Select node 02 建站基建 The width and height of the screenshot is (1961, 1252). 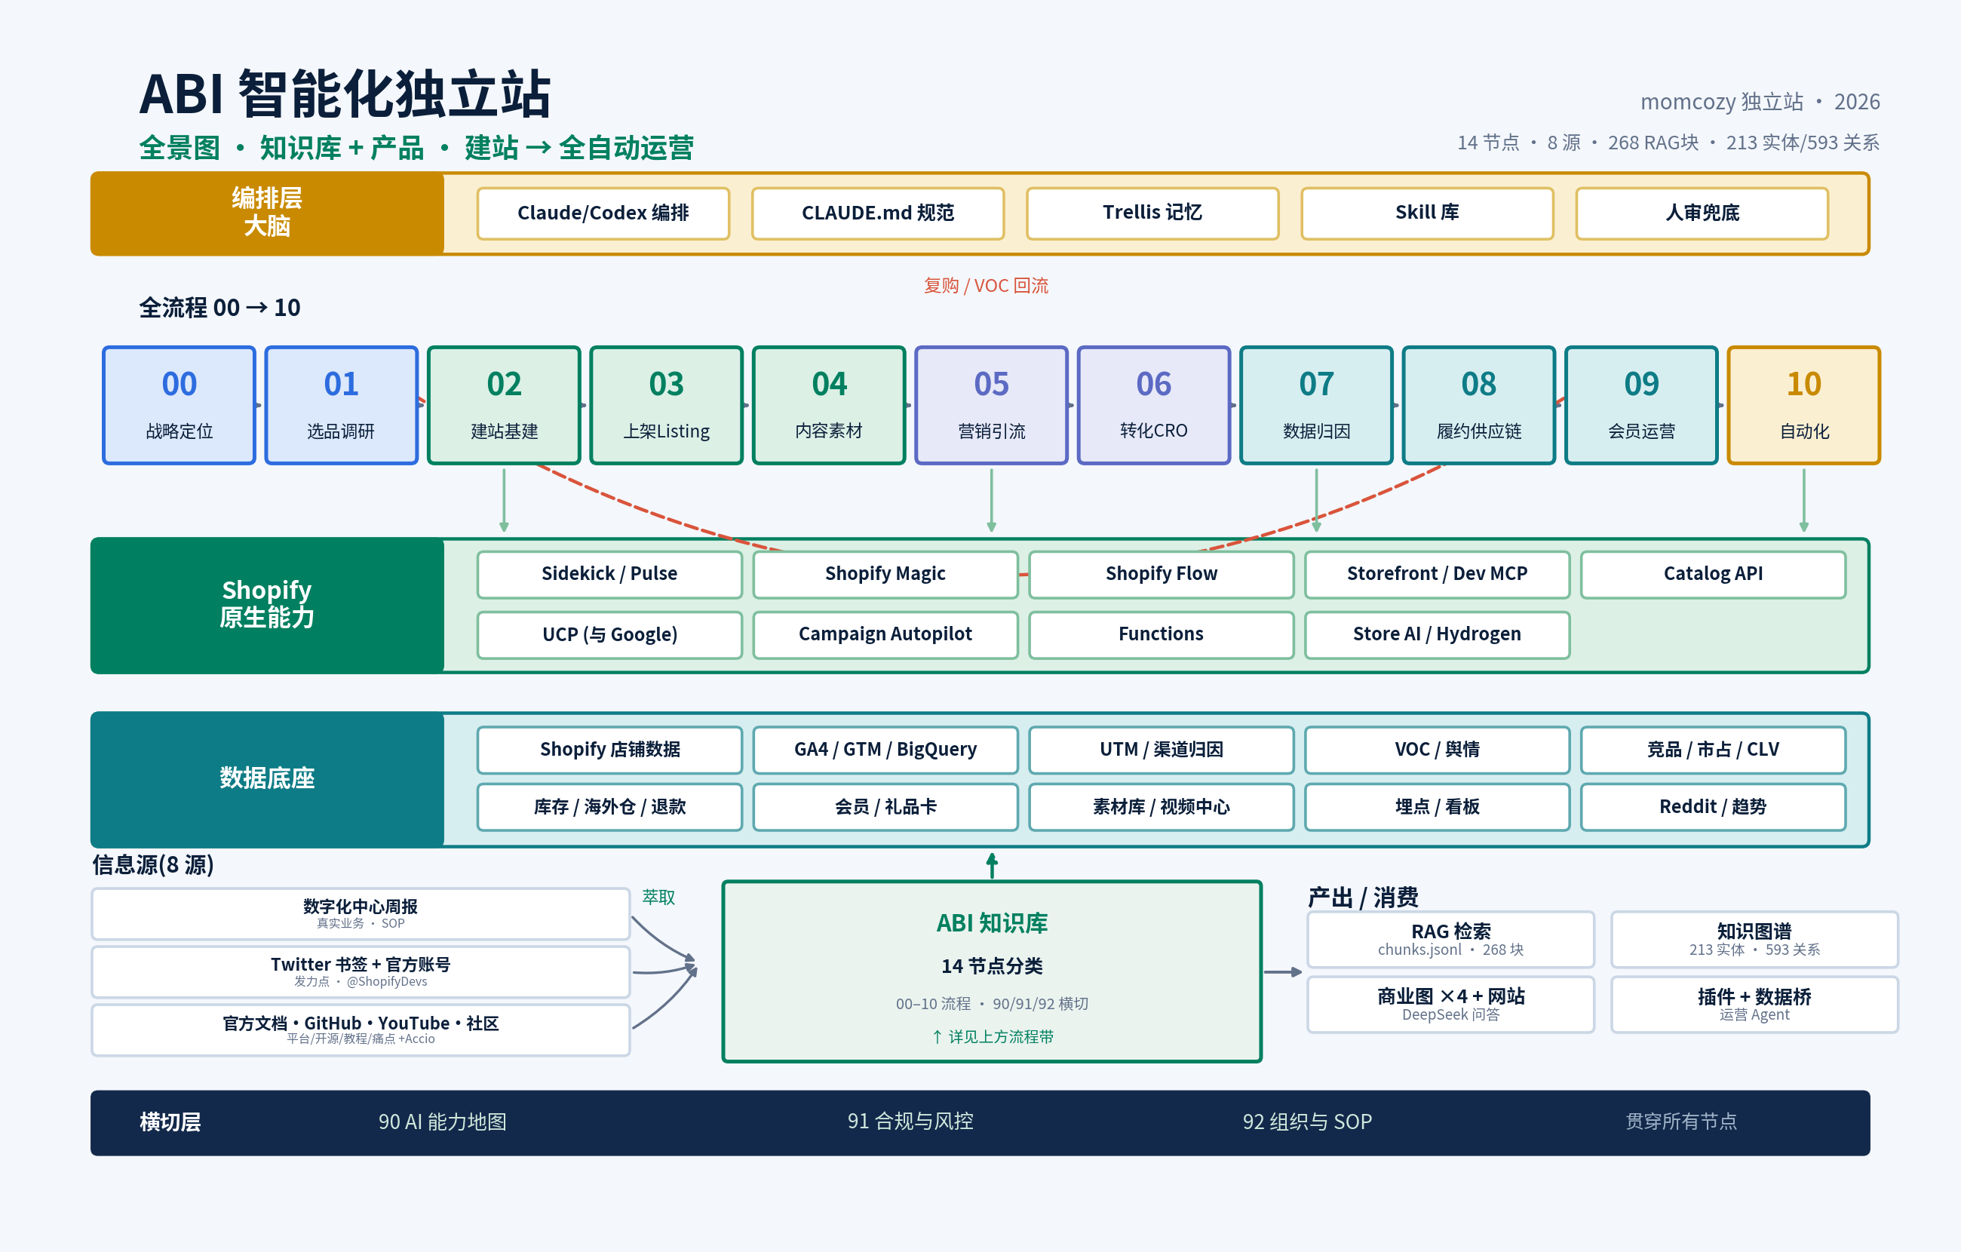point(504,406)
